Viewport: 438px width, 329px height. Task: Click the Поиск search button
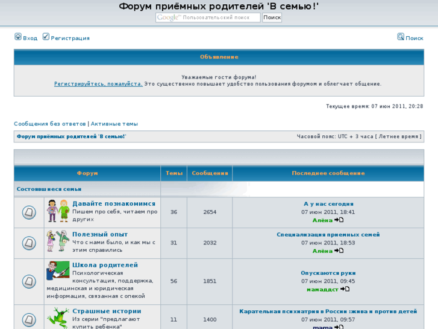(x=272, y=18)
